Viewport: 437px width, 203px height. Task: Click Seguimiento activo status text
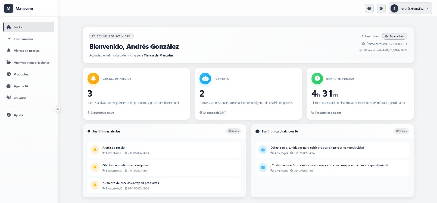(x=102, y=113)
